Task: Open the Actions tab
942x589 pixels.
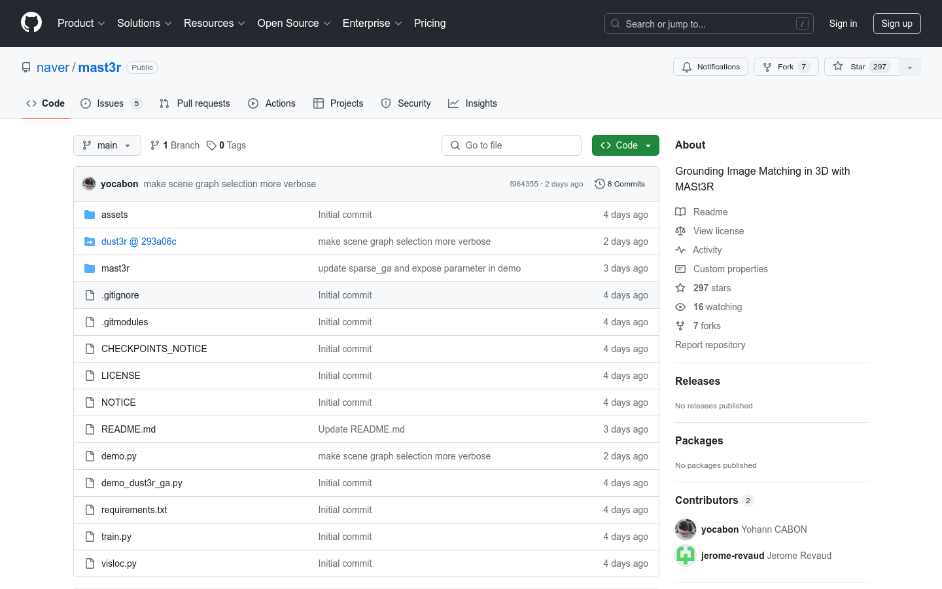Action: 271,103
